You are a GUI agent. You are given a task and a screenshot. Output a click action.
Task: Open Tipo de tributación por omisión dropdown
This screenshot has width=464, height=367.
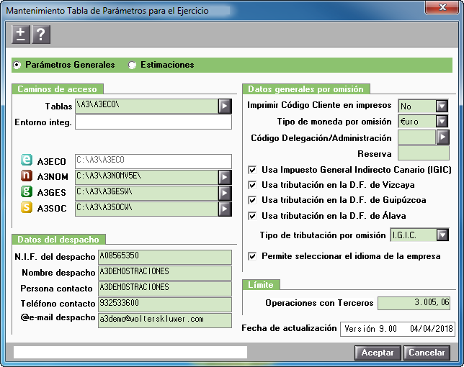(442, 235)
